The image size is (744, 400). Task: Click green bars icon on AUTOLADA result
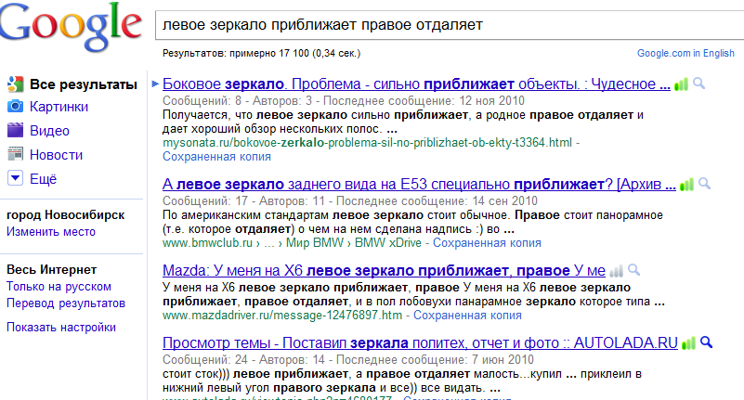pyautogui.click(x=688, y=343)
